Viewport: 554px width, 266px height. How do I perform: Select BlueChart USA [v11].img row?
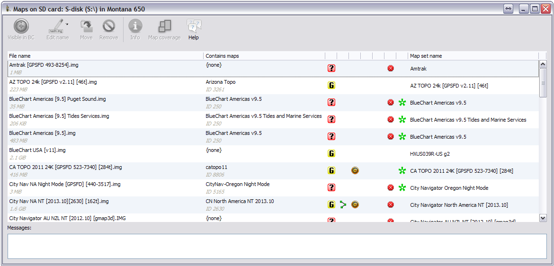click(37, 151)
